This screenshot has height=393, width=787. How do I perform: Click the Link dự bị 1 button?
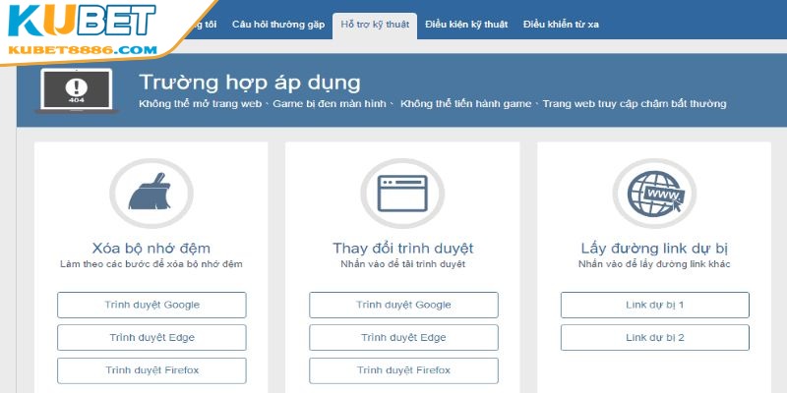(x=655, y=305)
